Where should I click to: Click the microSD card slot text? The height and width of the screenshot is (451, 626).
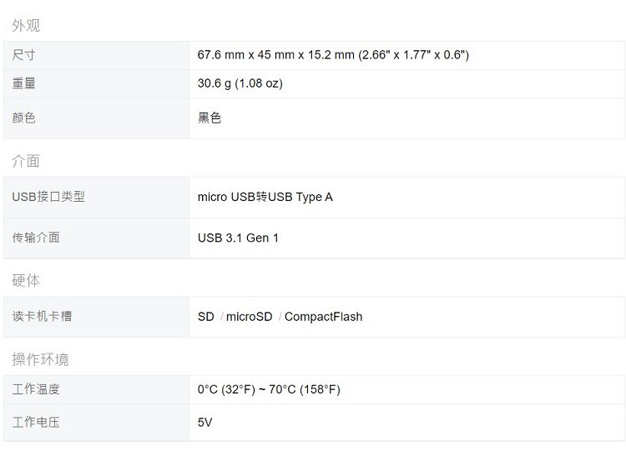[249, 317]
